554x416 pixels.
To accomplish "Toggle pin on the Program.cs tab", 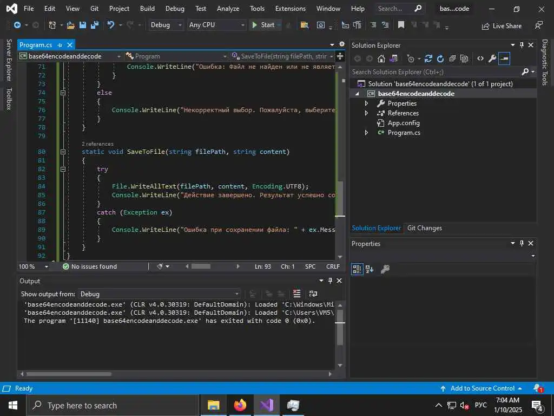I will (x=60, y=45).
